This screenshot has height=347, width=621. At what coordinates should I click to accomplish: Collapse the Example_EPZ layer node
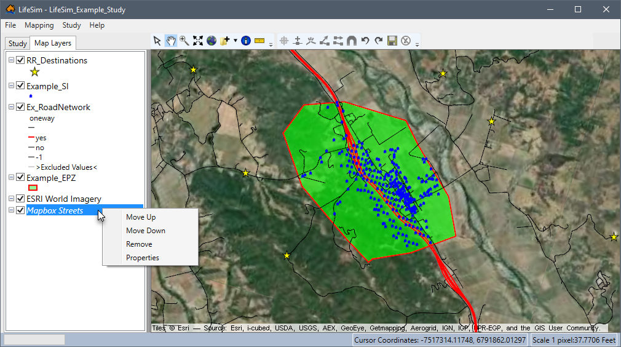pyautogui.click(x=11, y=177)
